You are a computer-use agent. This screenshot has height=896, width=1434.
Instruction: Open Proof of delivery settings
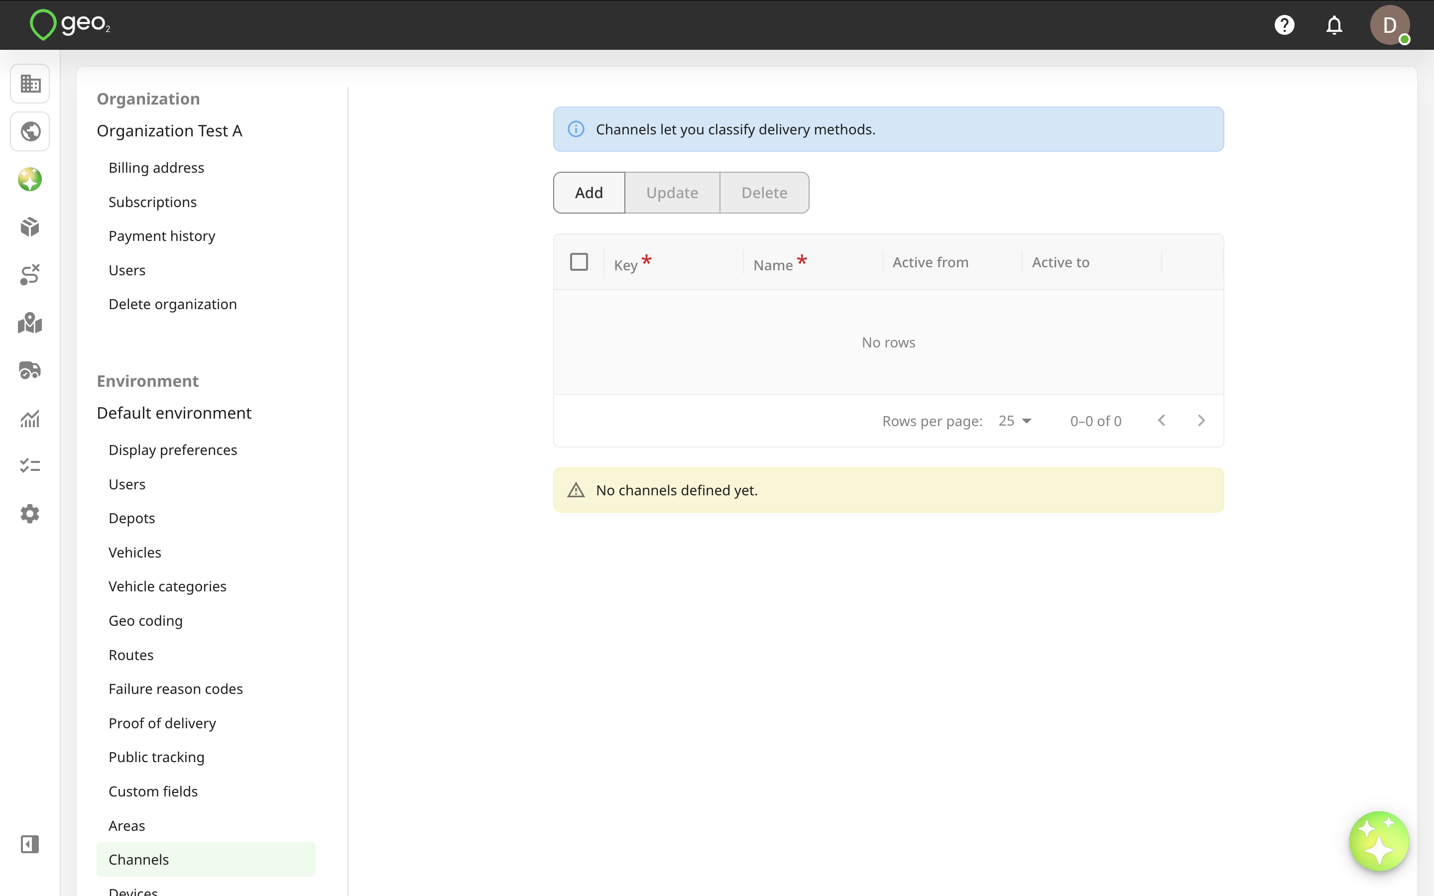[162, 723]
